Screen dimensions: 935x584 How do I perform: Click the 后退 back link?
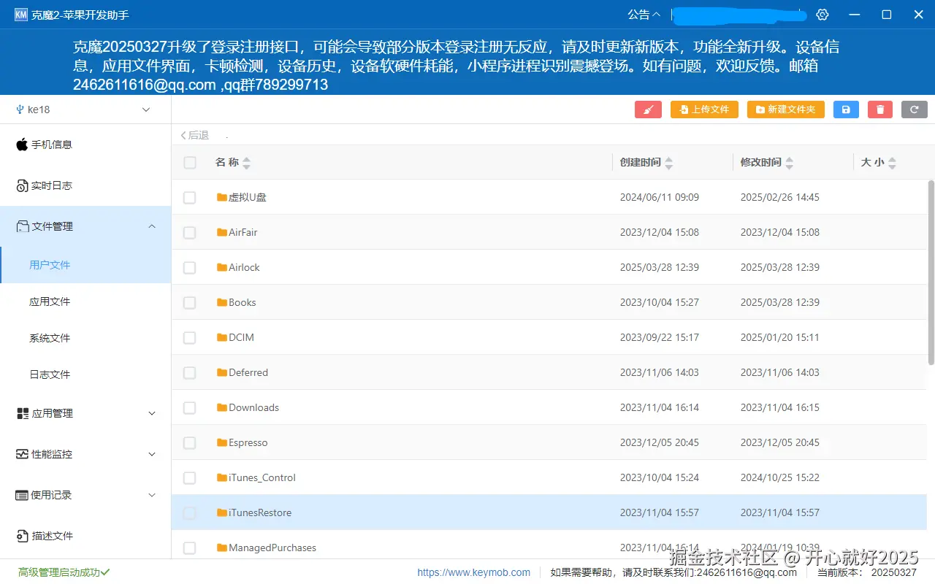[194, 135]
